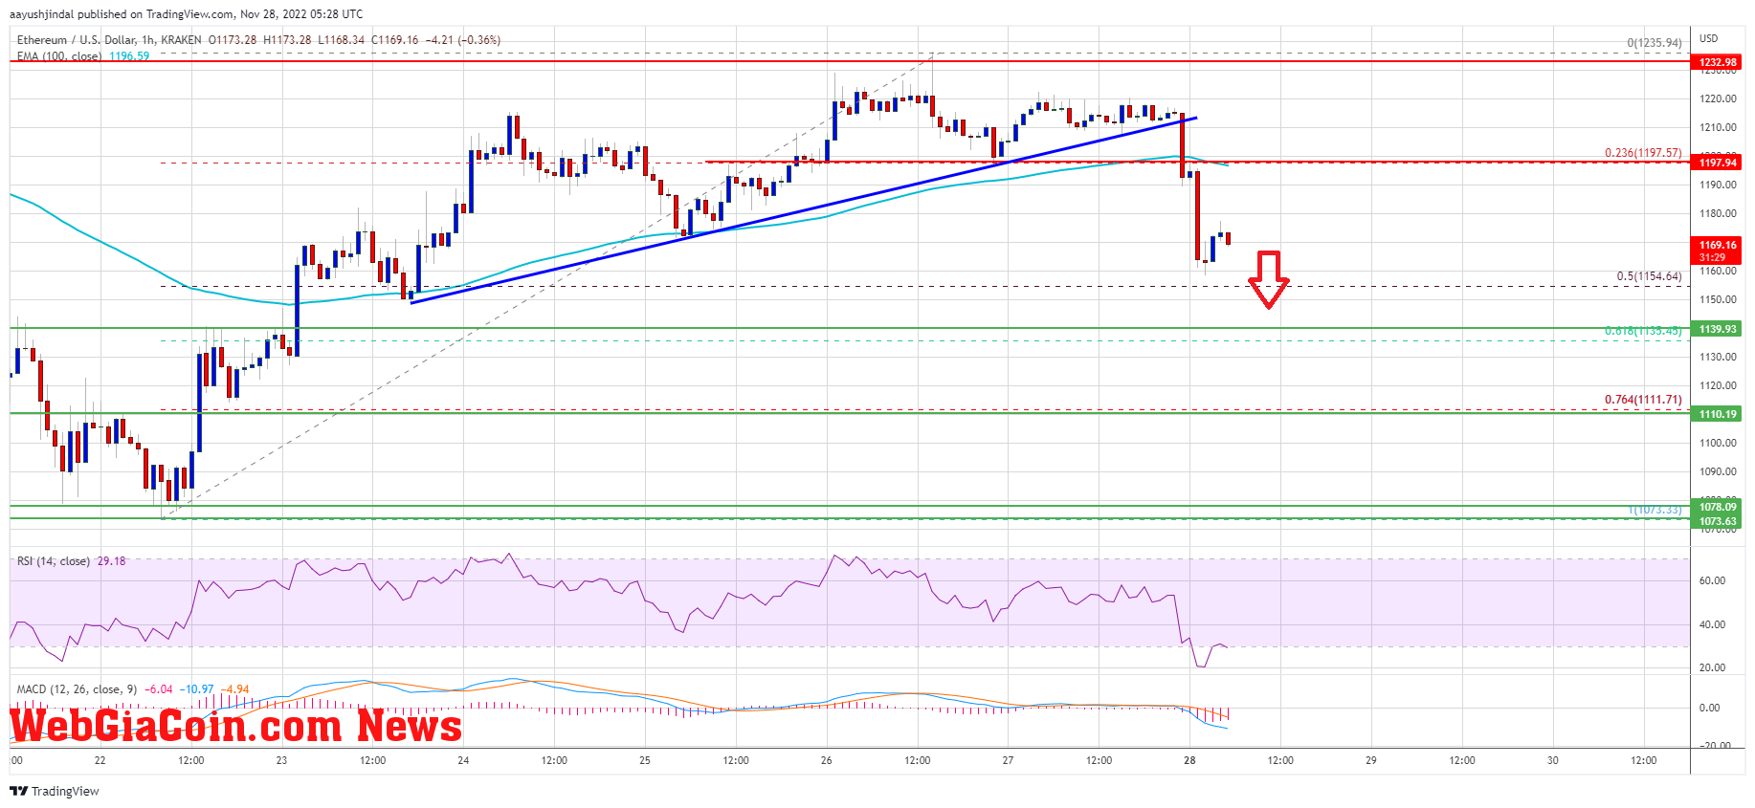This screenshot has width=1755, height=808.
Task: Click the 1100.00 tick on price axis
Action: [x=1718, y=443]
